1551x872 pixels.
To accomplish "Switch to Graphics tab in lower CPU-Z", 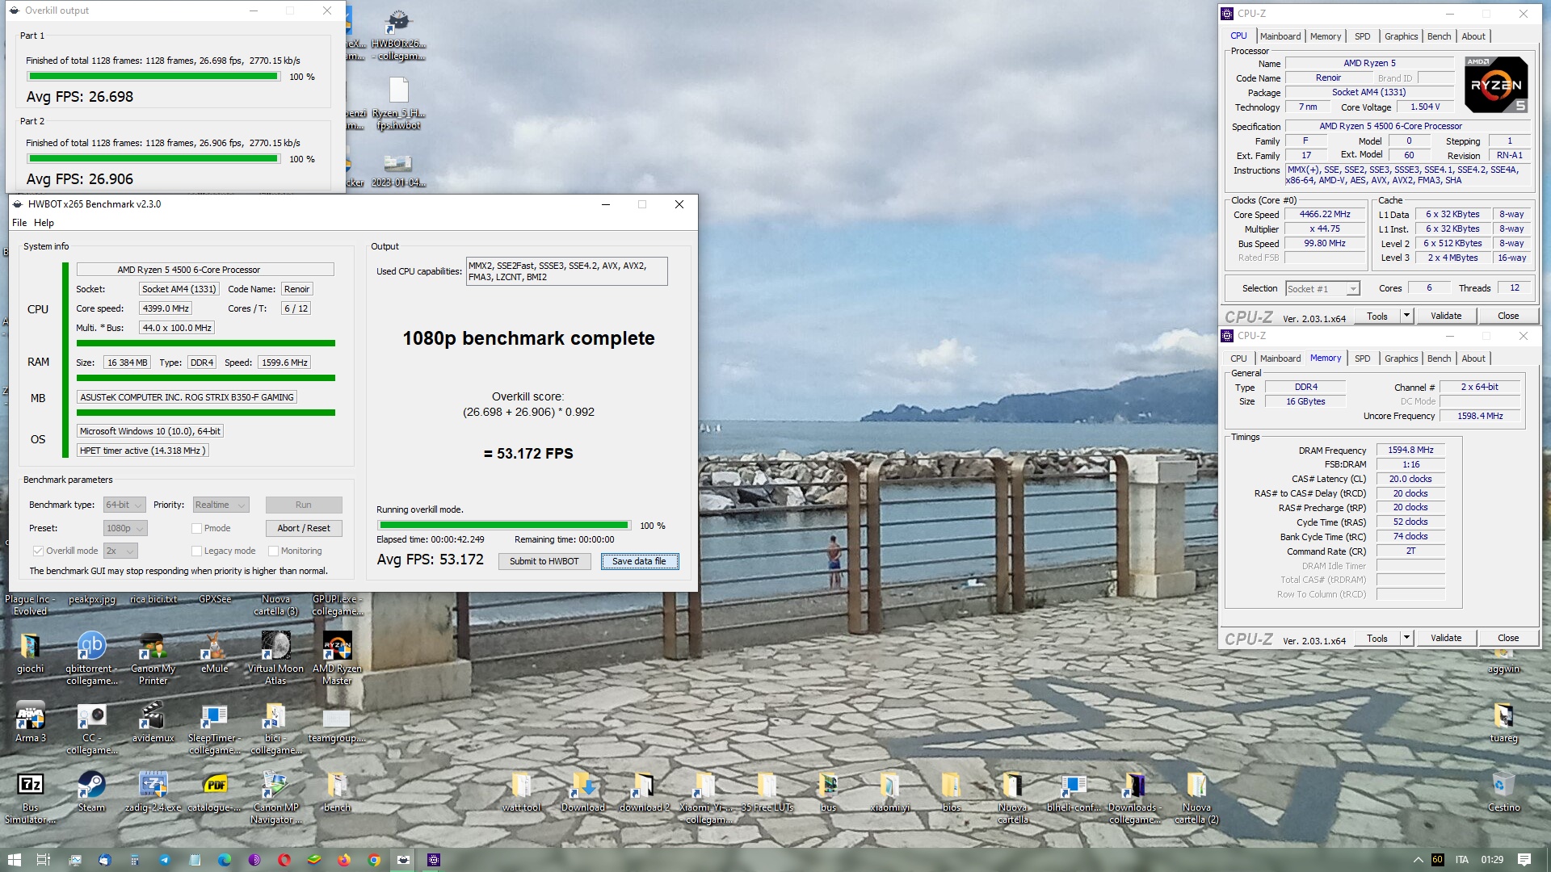I will coord(1401,358).
